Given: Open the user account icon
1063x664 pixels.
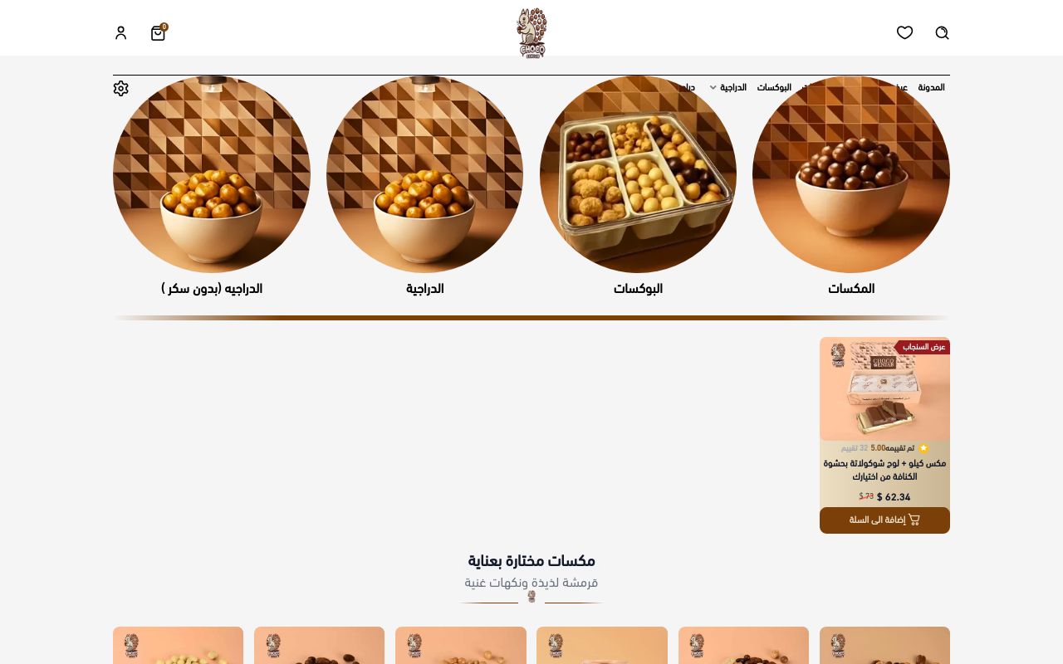Looking at the screenshot, I should [120, 32].
